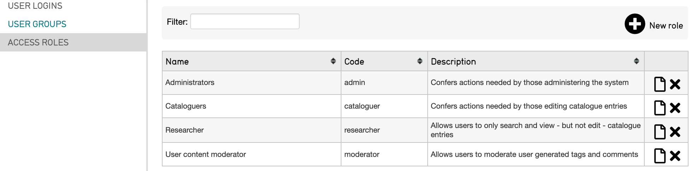Viewport: 697px width, 171px height.
Task: Sort table by Code column arrows
Action: 420,61
